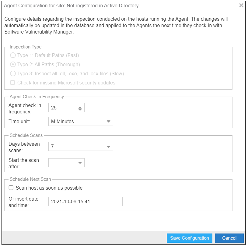This screenshot has height=246, width=248.
Task: Enable the missing Microsoft security updates checkbox
Action: pos(13,83)
